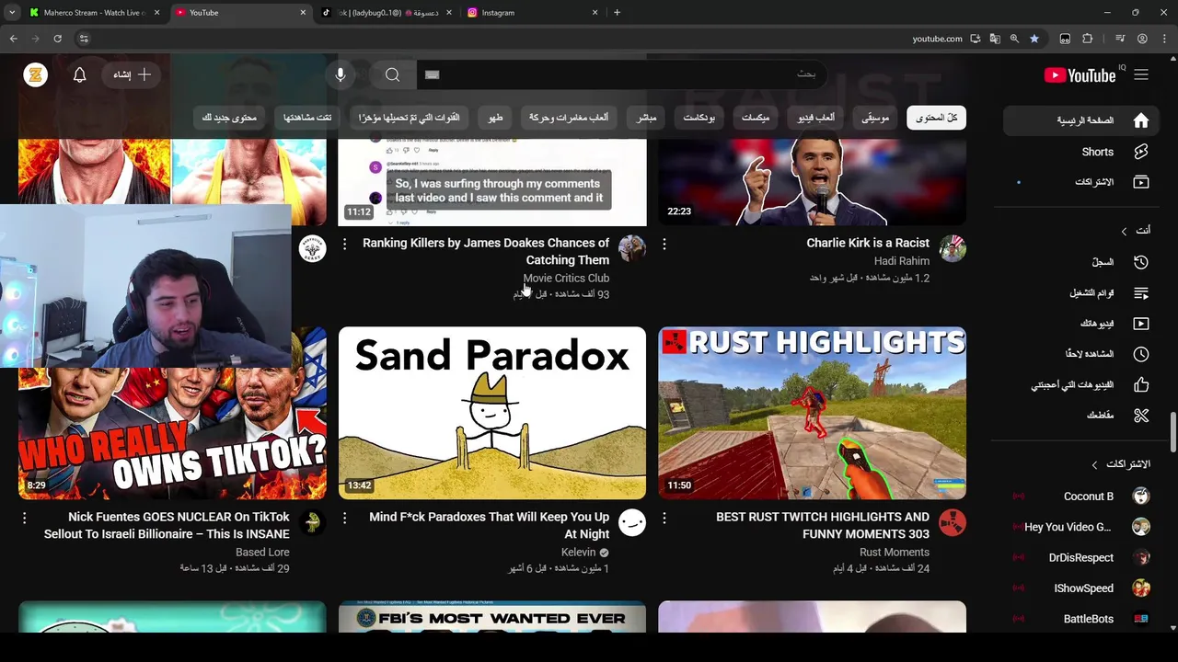Open the browser media control icon
The width and height of the screenshot is (1178, 662).
click(1120, 39)
